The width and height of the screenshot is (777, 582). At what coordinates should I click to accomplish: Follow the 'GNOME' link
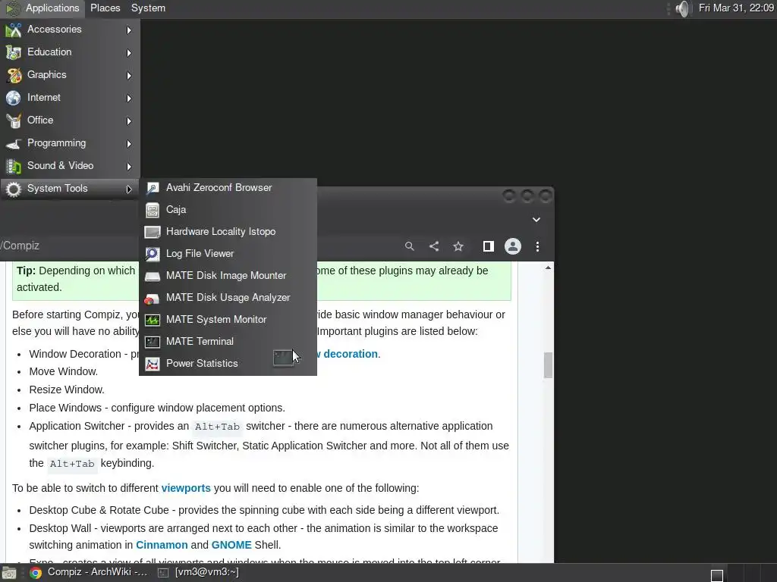(x=231, y=546)
